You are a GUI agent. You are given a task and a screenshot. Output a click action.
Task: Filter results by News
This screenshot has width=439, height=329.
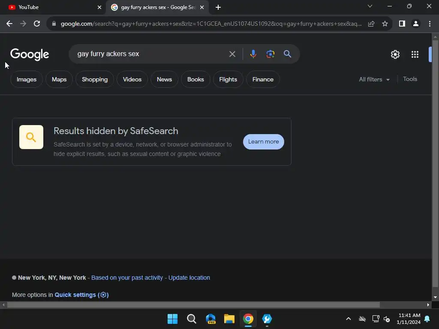[x=164, y=79]
